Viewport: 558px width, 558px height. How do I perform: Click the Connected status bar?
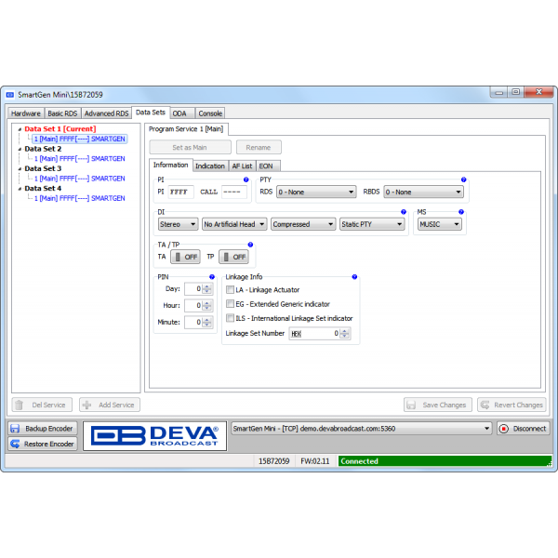445,461
